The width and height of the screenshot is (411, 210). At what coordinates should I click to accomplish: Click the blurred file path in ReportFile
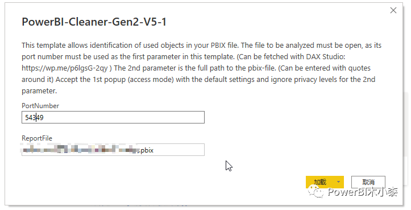click(80, 150)
